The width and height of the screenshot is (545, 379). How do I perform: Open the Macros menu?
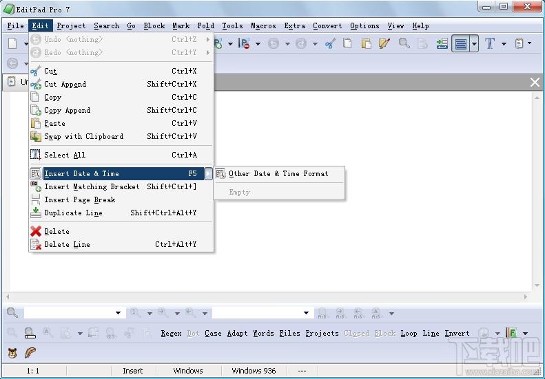[x=263, y=25]
